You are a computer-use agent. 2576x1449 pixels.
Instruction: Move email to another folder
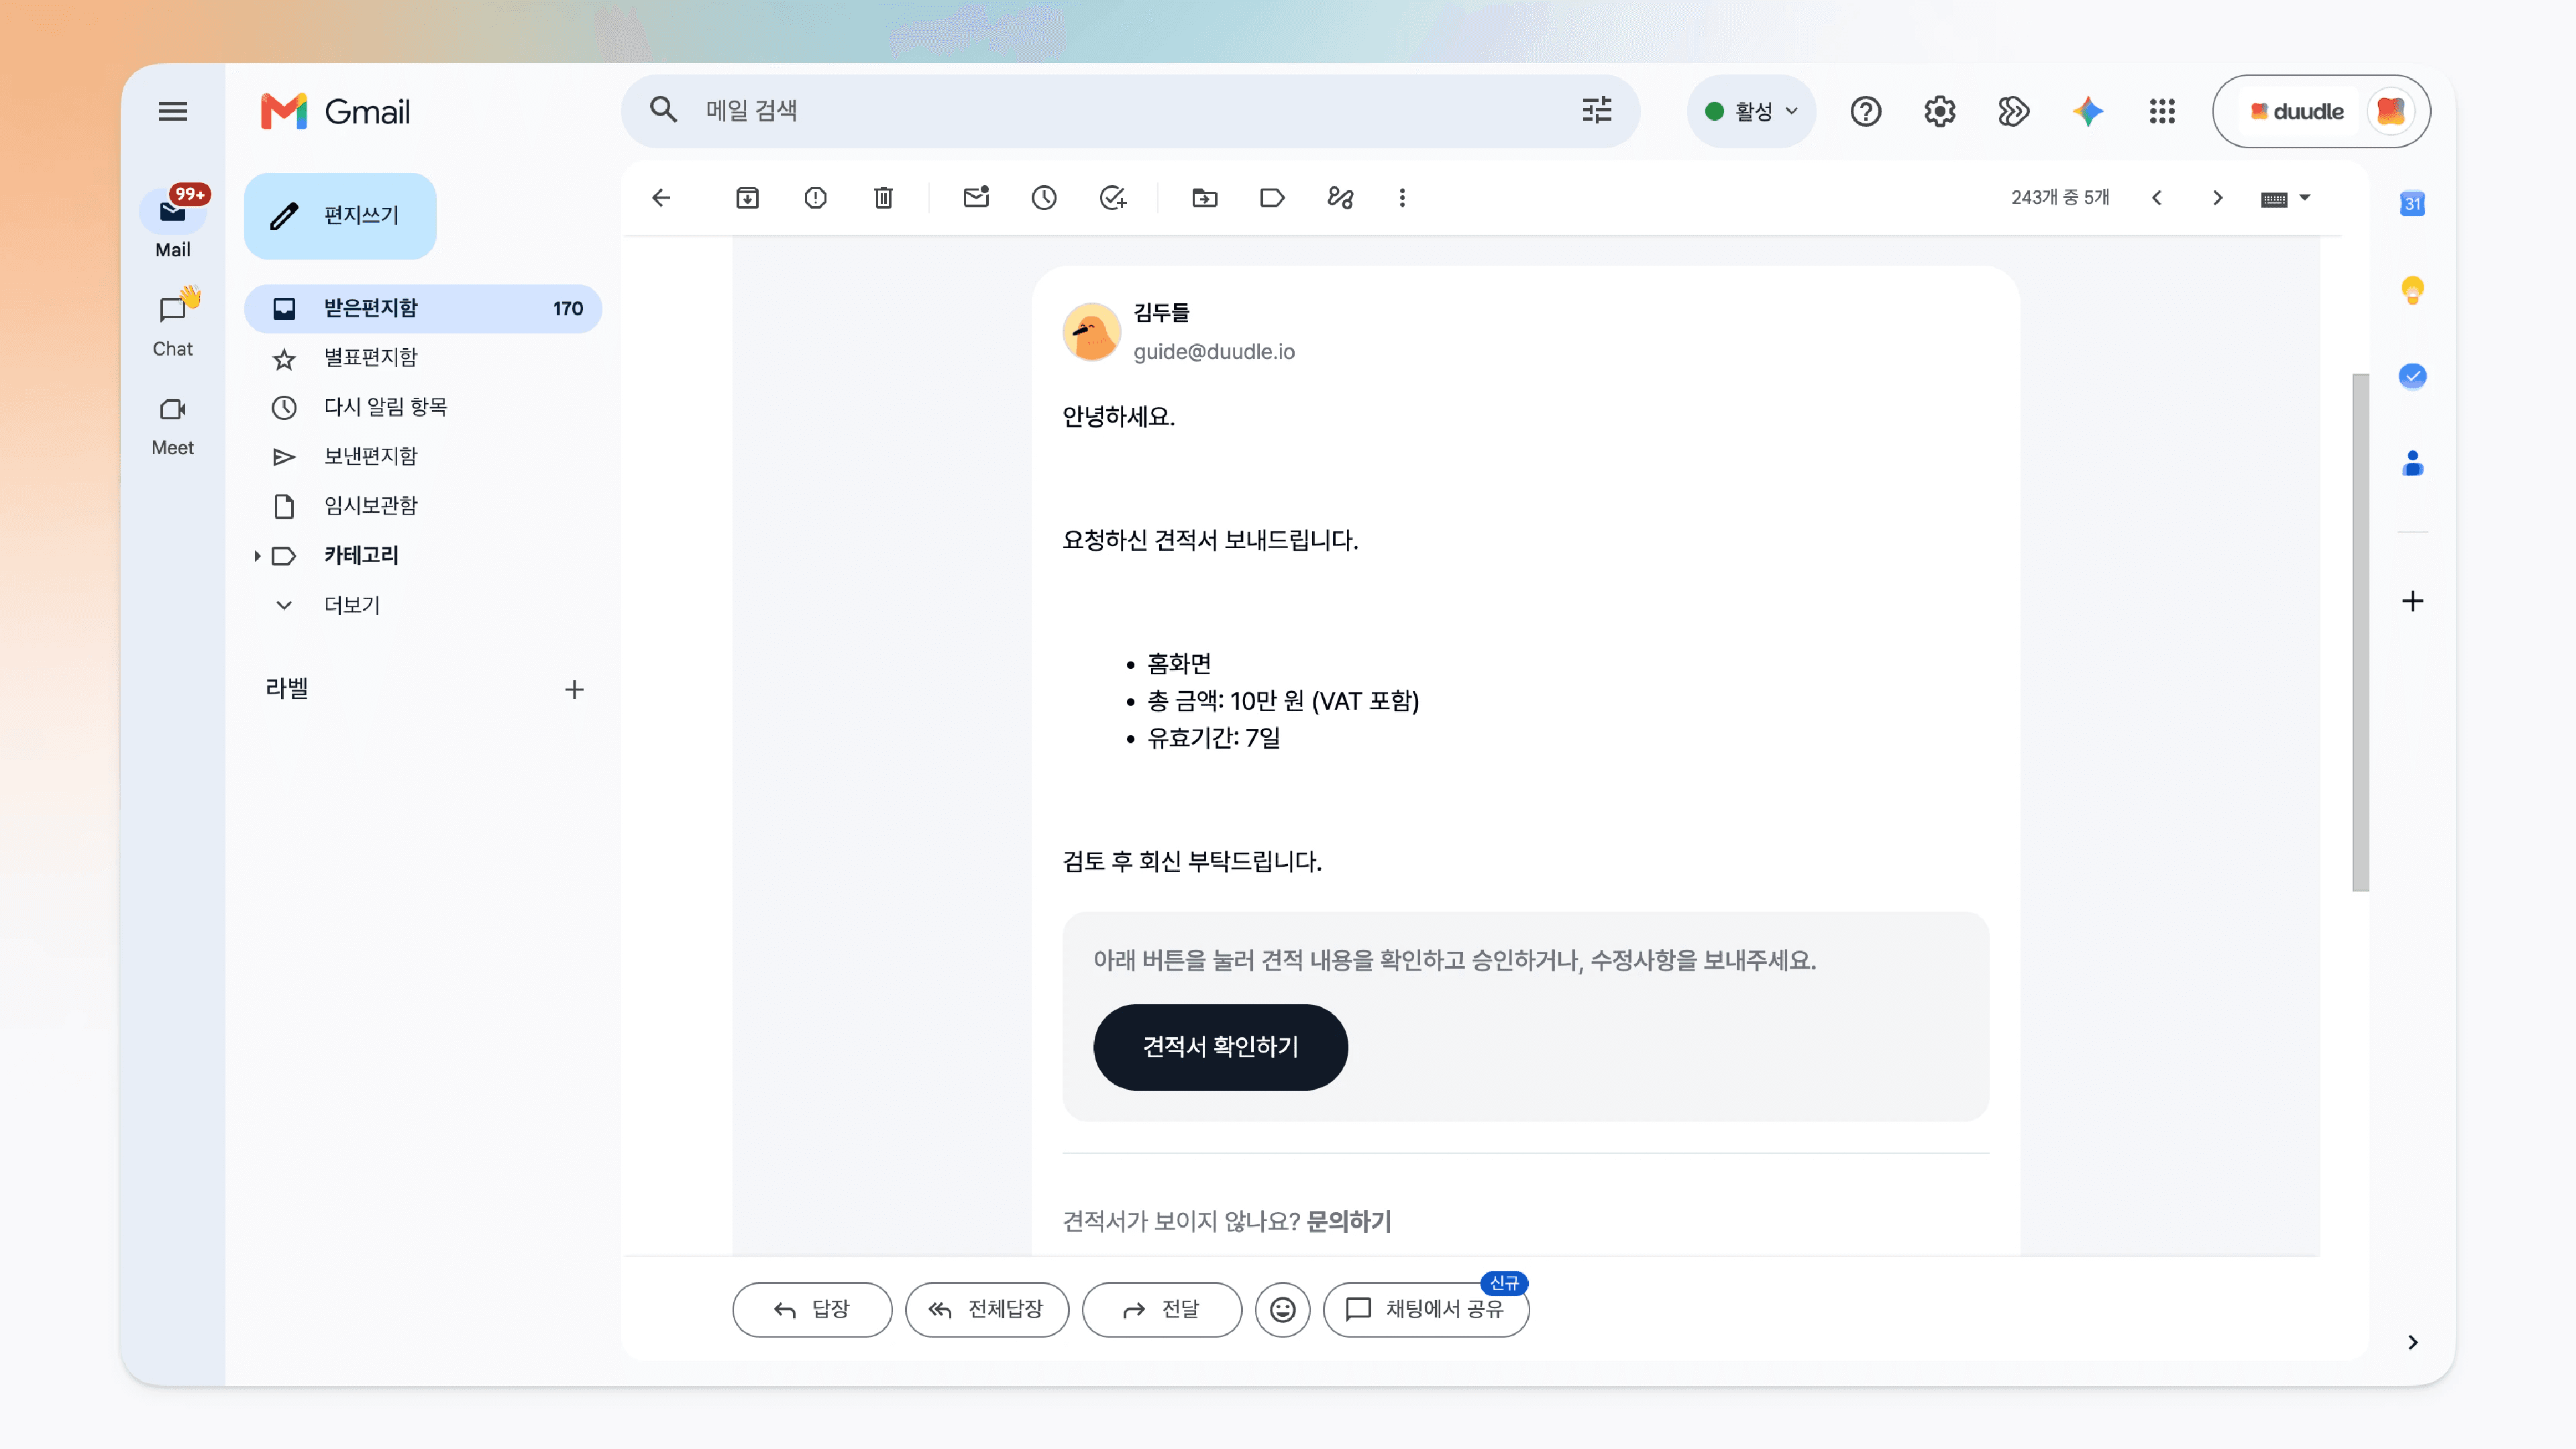pyautogui.click(x=1205, y=198)
